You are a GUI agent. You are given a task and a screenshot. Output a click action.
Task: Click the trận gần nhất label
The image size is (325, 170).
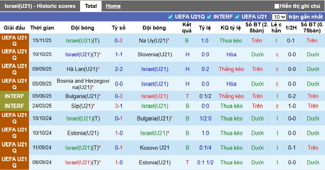point(306,17)
